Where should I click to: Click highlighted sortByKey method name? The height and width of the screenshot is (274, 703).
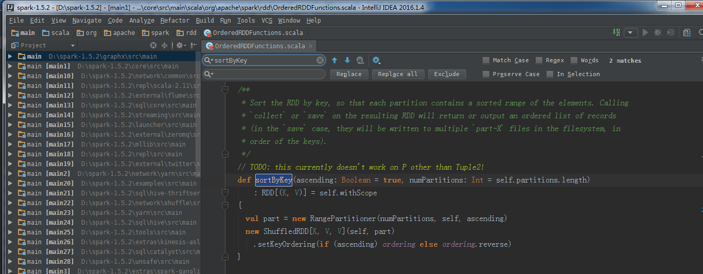(274, 180)
